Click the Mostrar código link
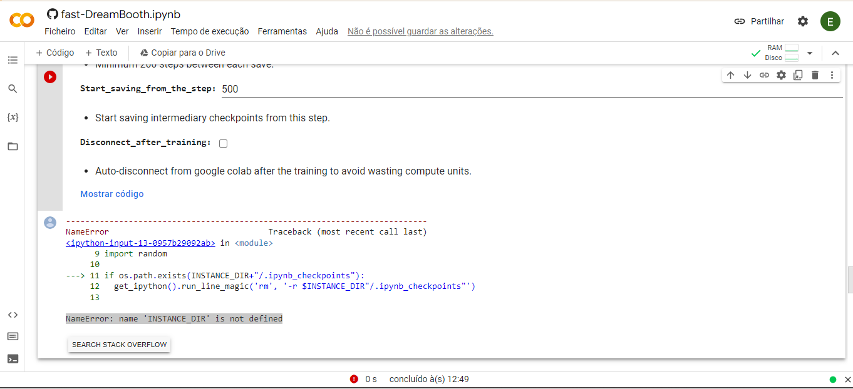Image resolution: width=853 pixels, height=389 pixels. pyautogui.click(x=111, y=194)
